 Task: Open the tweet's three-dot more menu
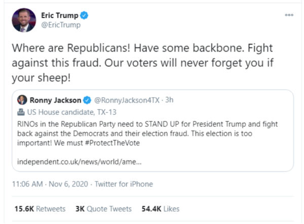click(289, 15)
